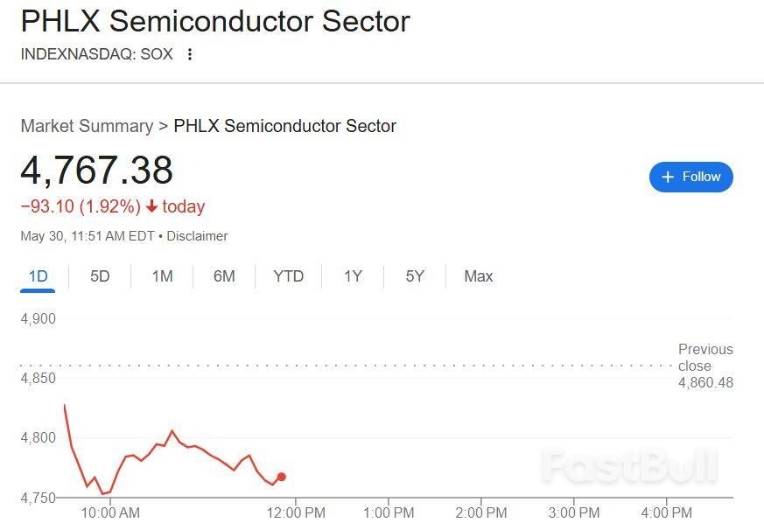Viewport: 764px width, 523px height.
Task: Open the Disclaimer link
Action: (197, 236)
